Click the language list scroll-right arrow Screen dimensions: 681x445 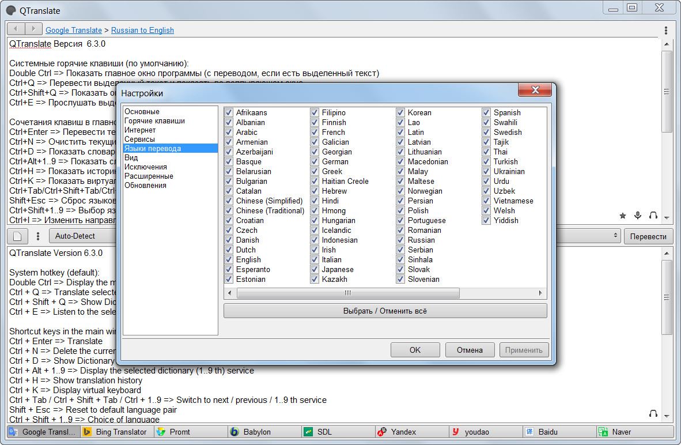pos(540,293)
